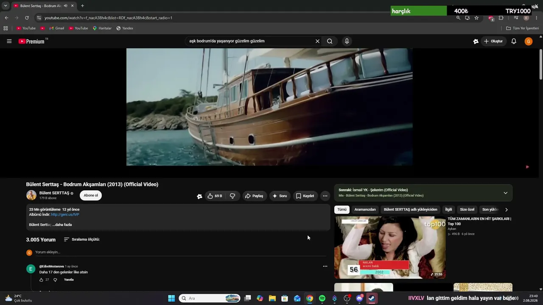Image resolution: width=543 pixels, height=305 pixels.
Task: Open options menu for @EdiieMestanova comment
Action: pyautogui.click(x=325, y=266)
